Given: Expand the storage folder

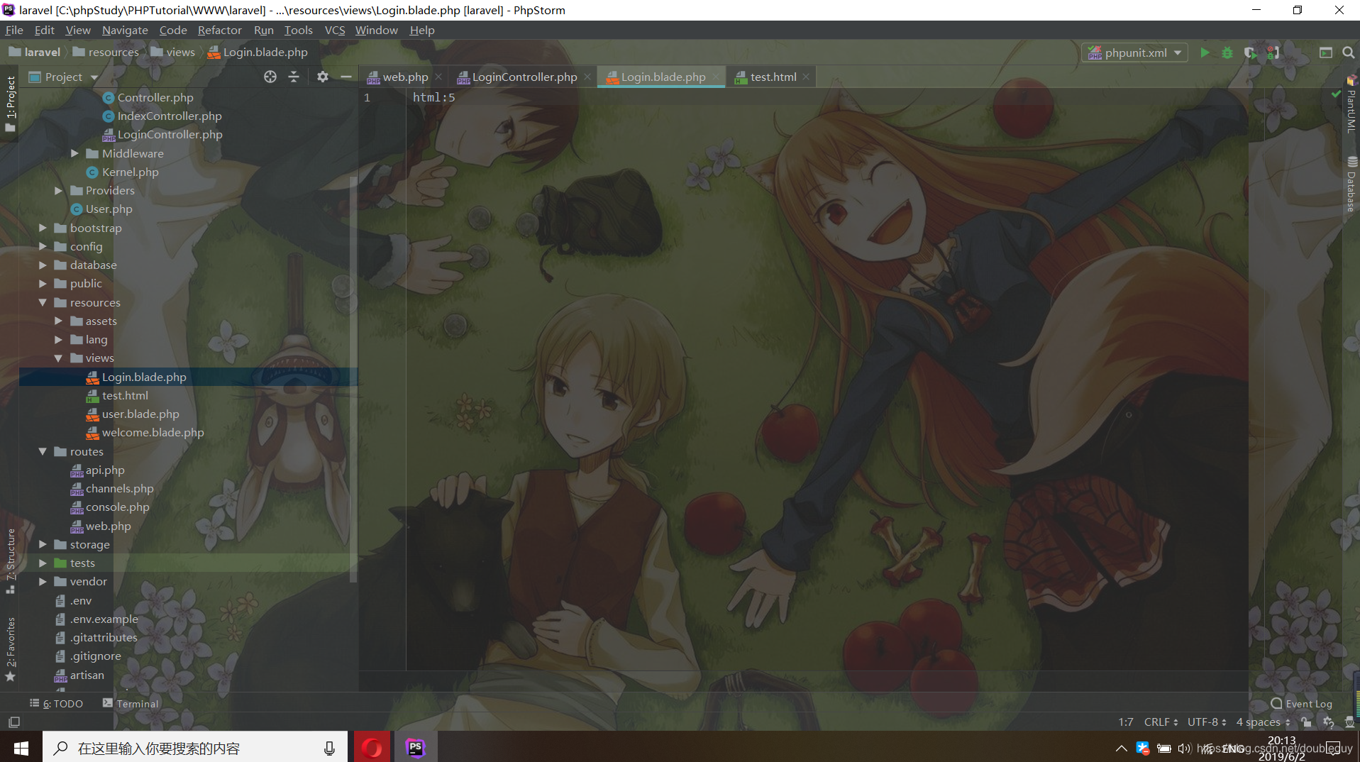Looking at the screenshot, I should [x=43, y=544].
